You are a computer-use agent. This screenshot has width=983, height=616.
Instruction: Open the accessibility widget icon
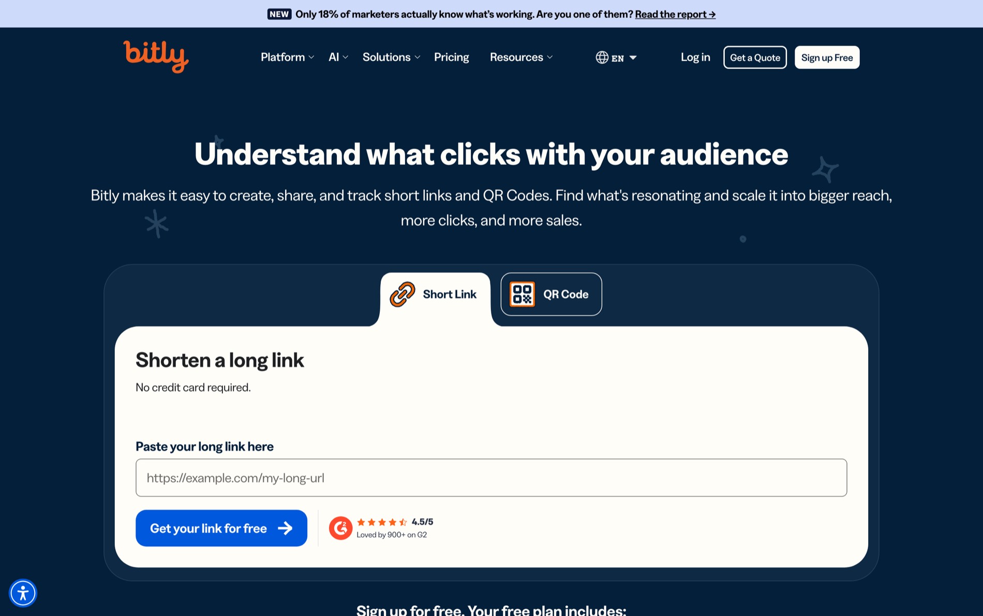click(x=23, y=593)
